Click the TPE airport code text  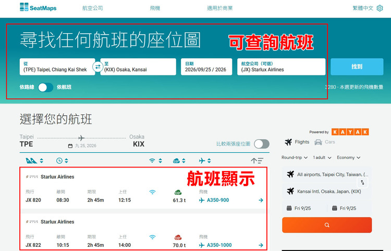tap(26, 144)
